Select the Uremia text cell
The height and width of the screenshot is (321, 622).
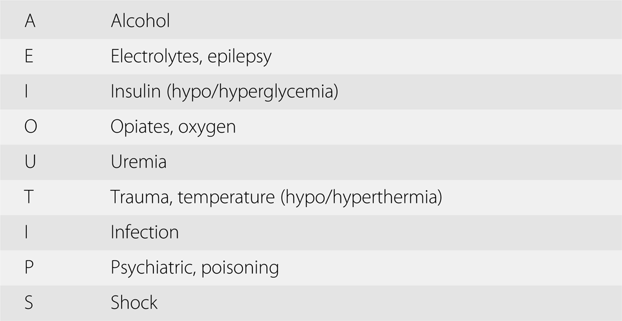tap(138, 162)
